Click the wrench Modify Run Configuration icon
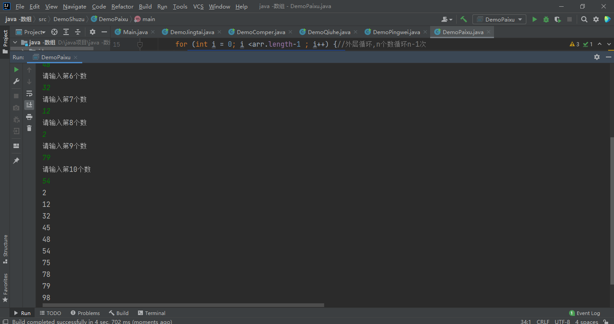The height and width of the screenshot is (324, 614). point(16,81)
